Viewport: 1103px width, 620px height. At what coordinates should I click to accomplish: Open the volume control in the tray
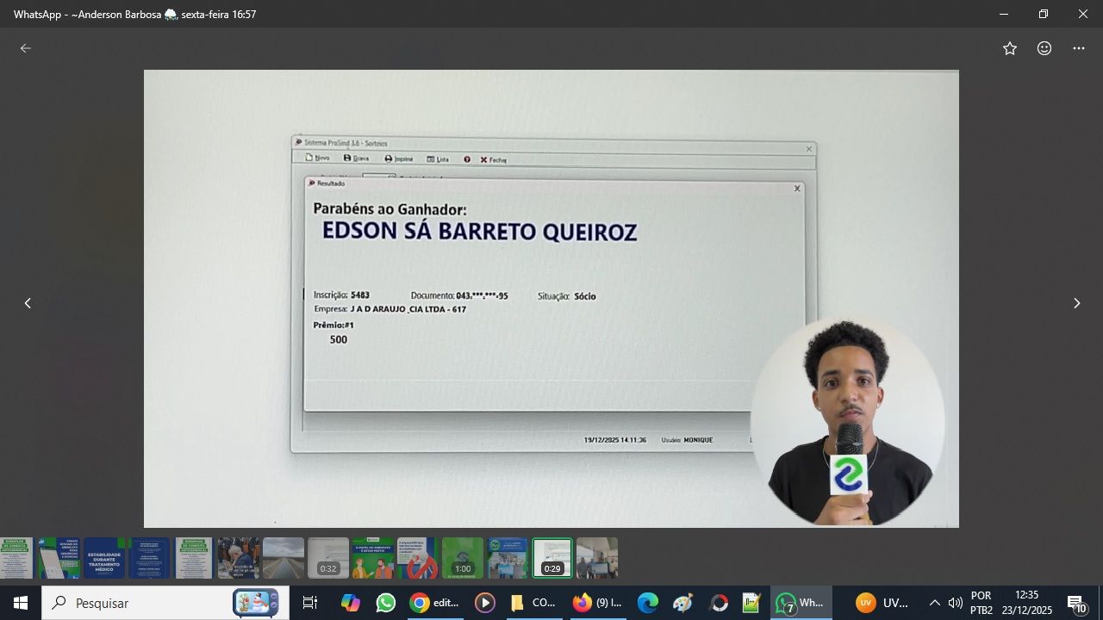(955, 603)
